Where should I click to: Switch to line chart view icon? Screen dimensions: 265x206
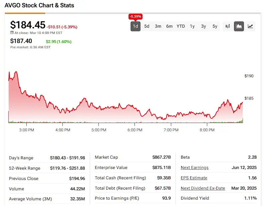(250, 26)
